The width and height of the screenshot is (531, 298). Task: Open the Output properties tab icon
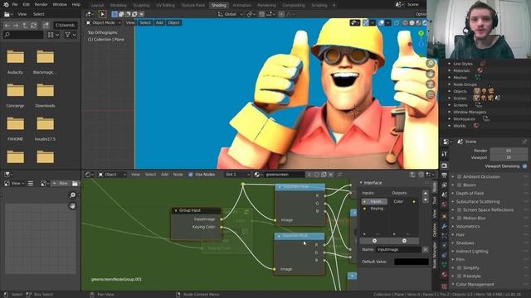tap(445, 175)
